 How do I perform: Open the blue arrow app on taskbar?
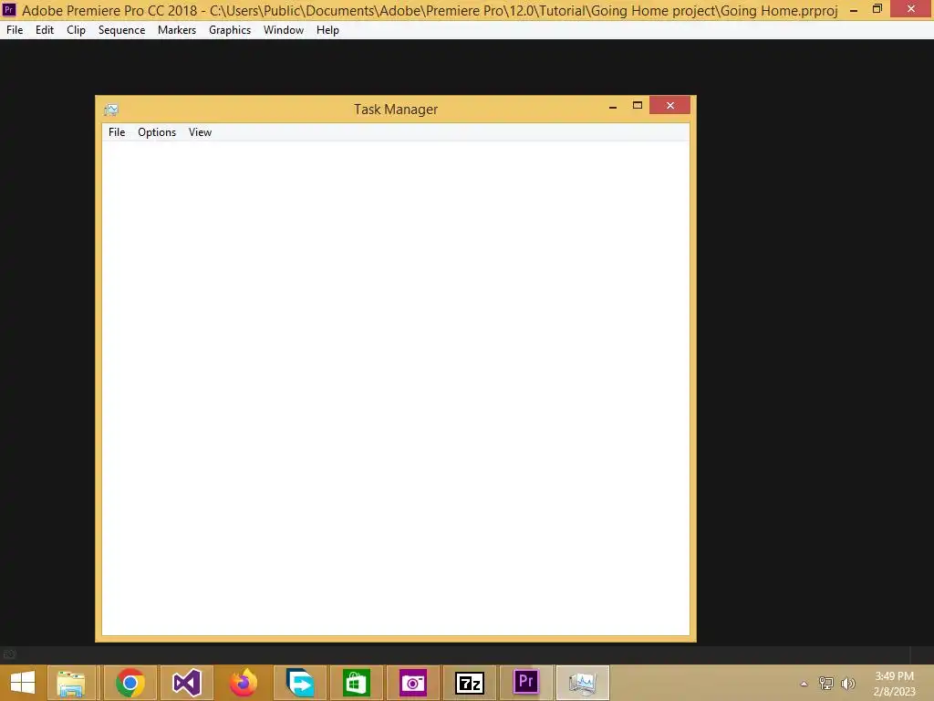300,683
